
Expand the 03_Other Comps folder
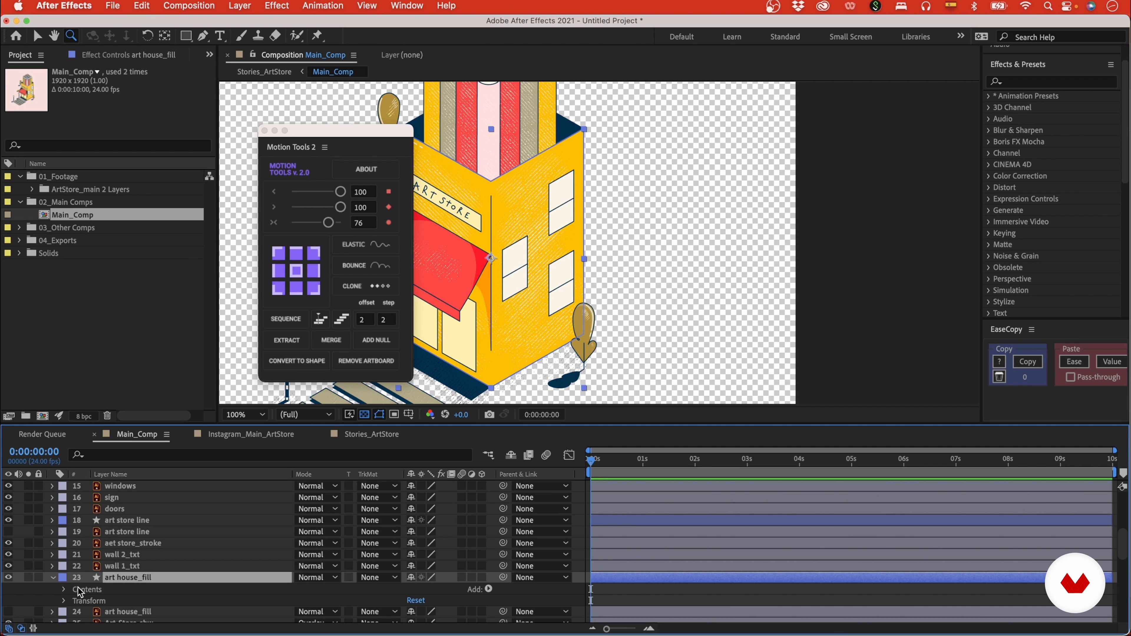coord(19,227)
